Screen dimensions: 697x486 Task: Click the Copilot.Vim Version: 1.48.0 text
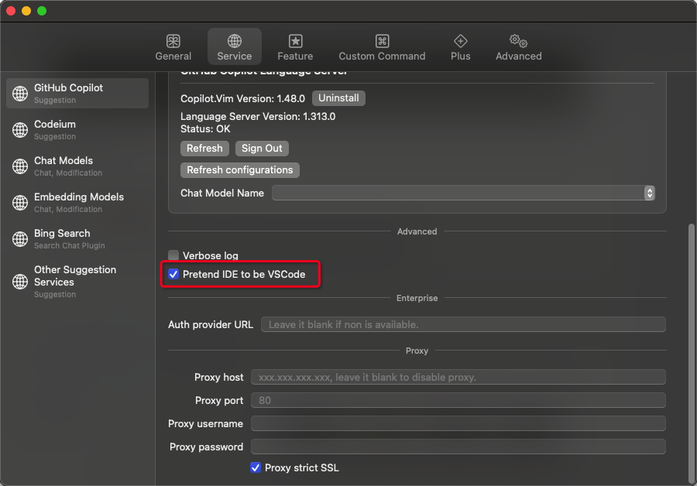(x=242, y=98)
